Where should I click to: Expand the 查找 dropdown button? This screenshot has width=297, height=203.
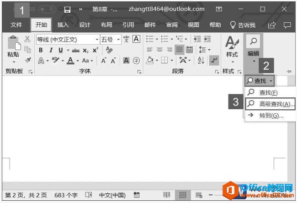coord(260,81)
